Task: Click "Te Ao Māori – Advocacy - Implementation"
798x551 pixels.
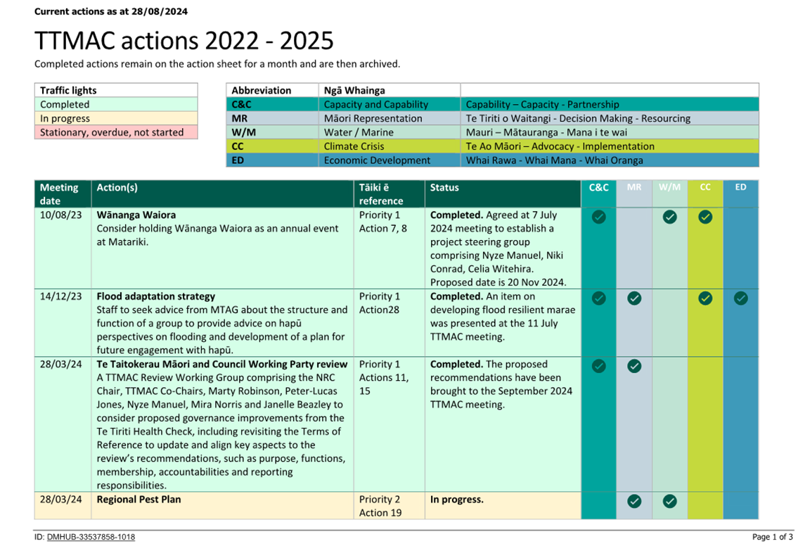Action: pos(560,146)
